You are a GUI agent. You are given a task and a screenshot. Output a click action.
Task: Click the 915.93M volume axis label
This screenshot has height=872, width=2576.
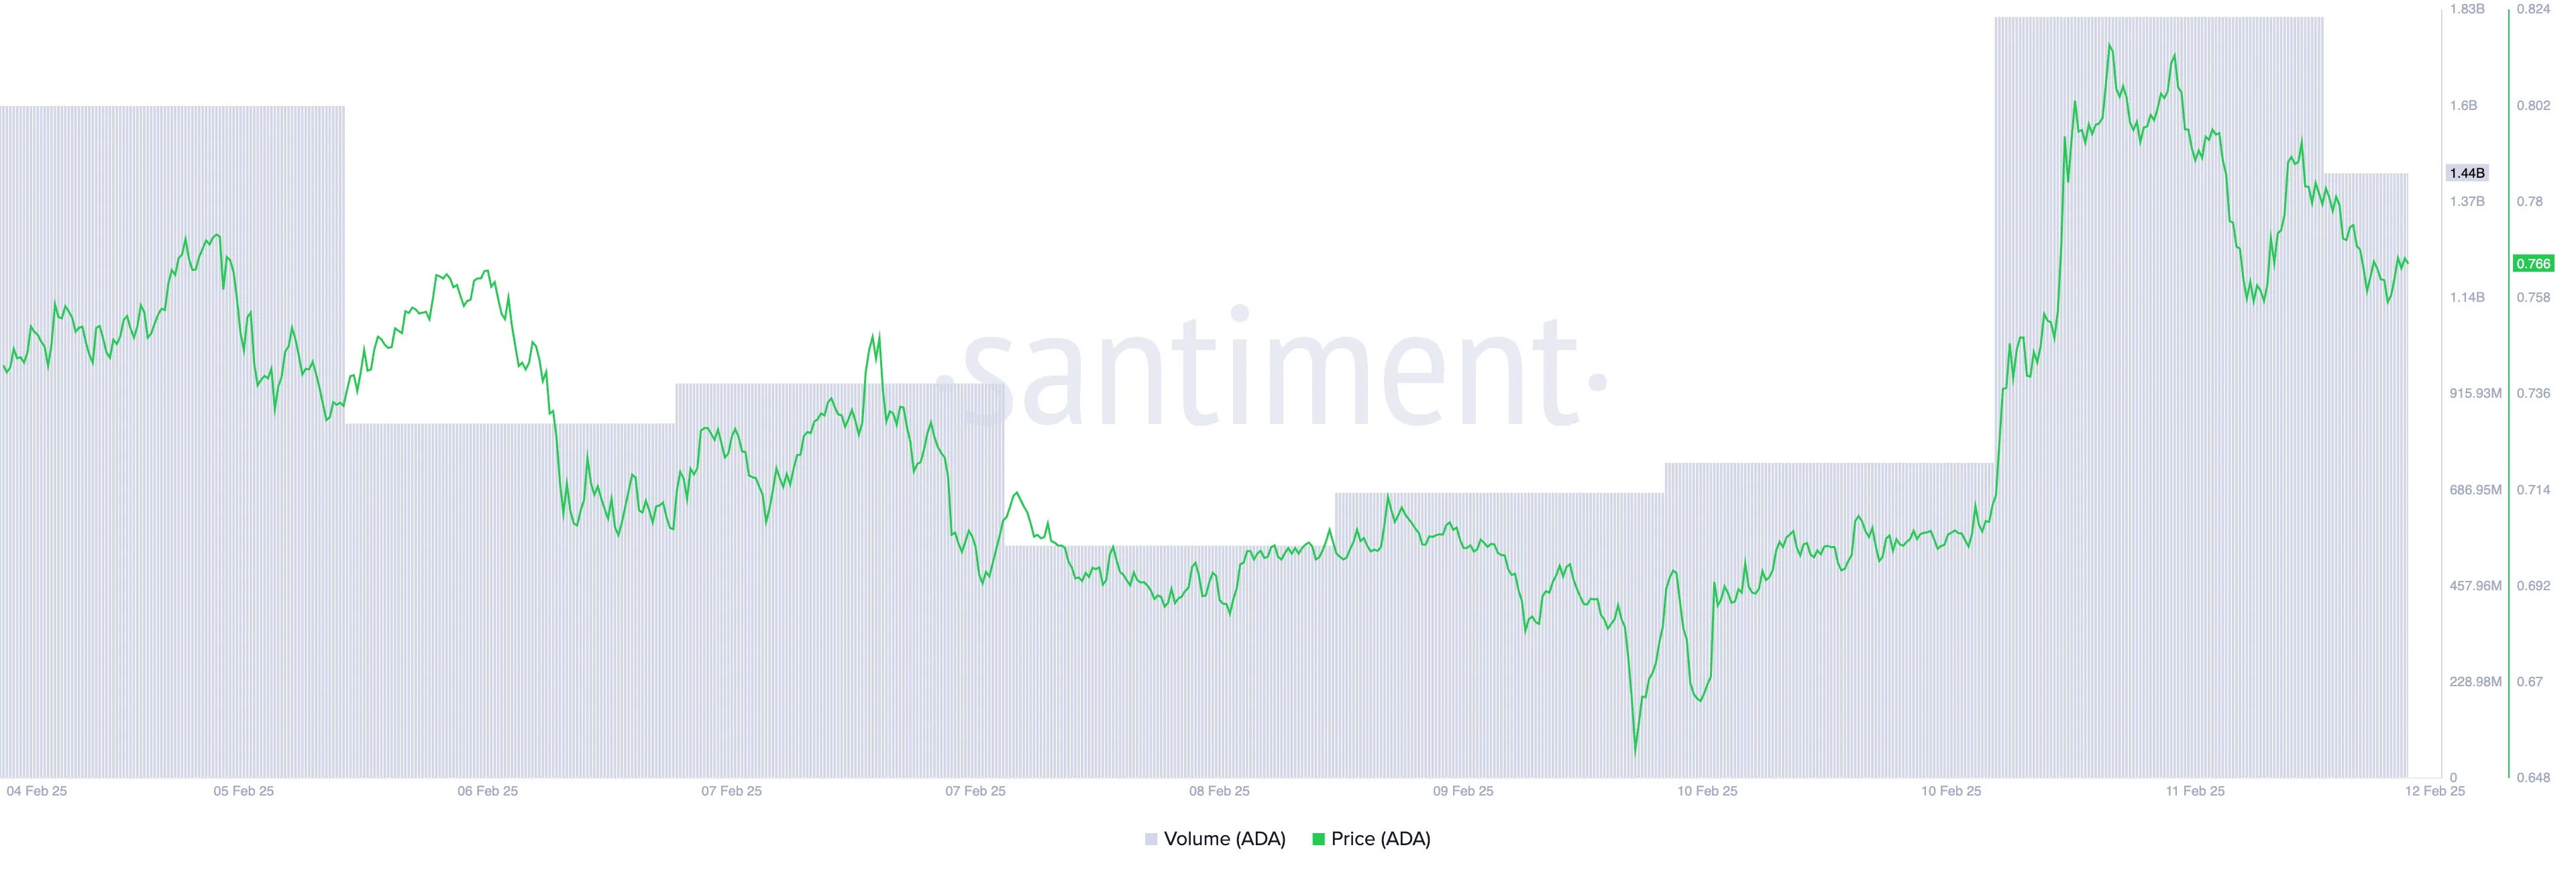point(2475,393)
